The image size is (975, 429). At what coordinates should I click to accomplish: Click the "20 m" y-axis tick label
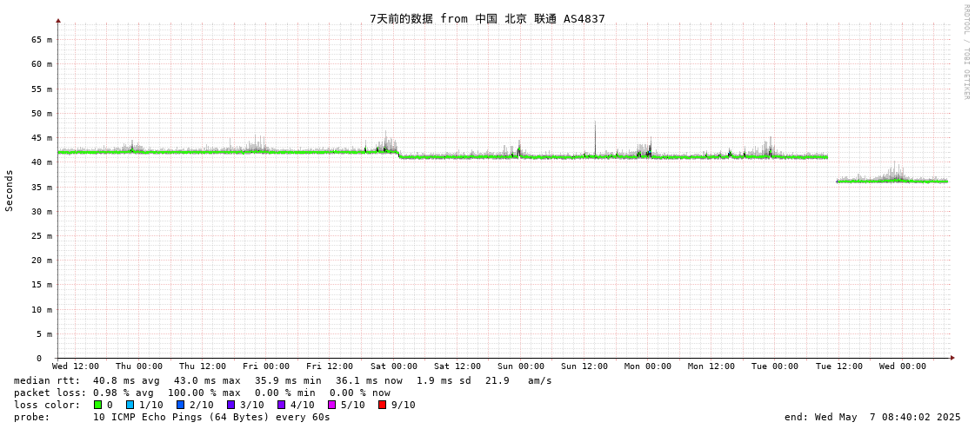pos(42,261)
